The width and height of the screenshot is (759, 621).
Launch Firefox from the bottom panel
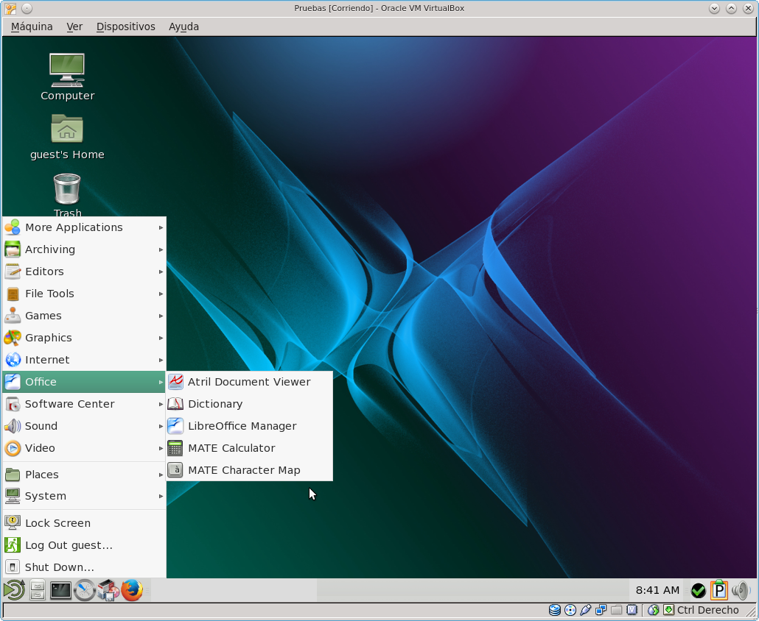tap(132, 590)
